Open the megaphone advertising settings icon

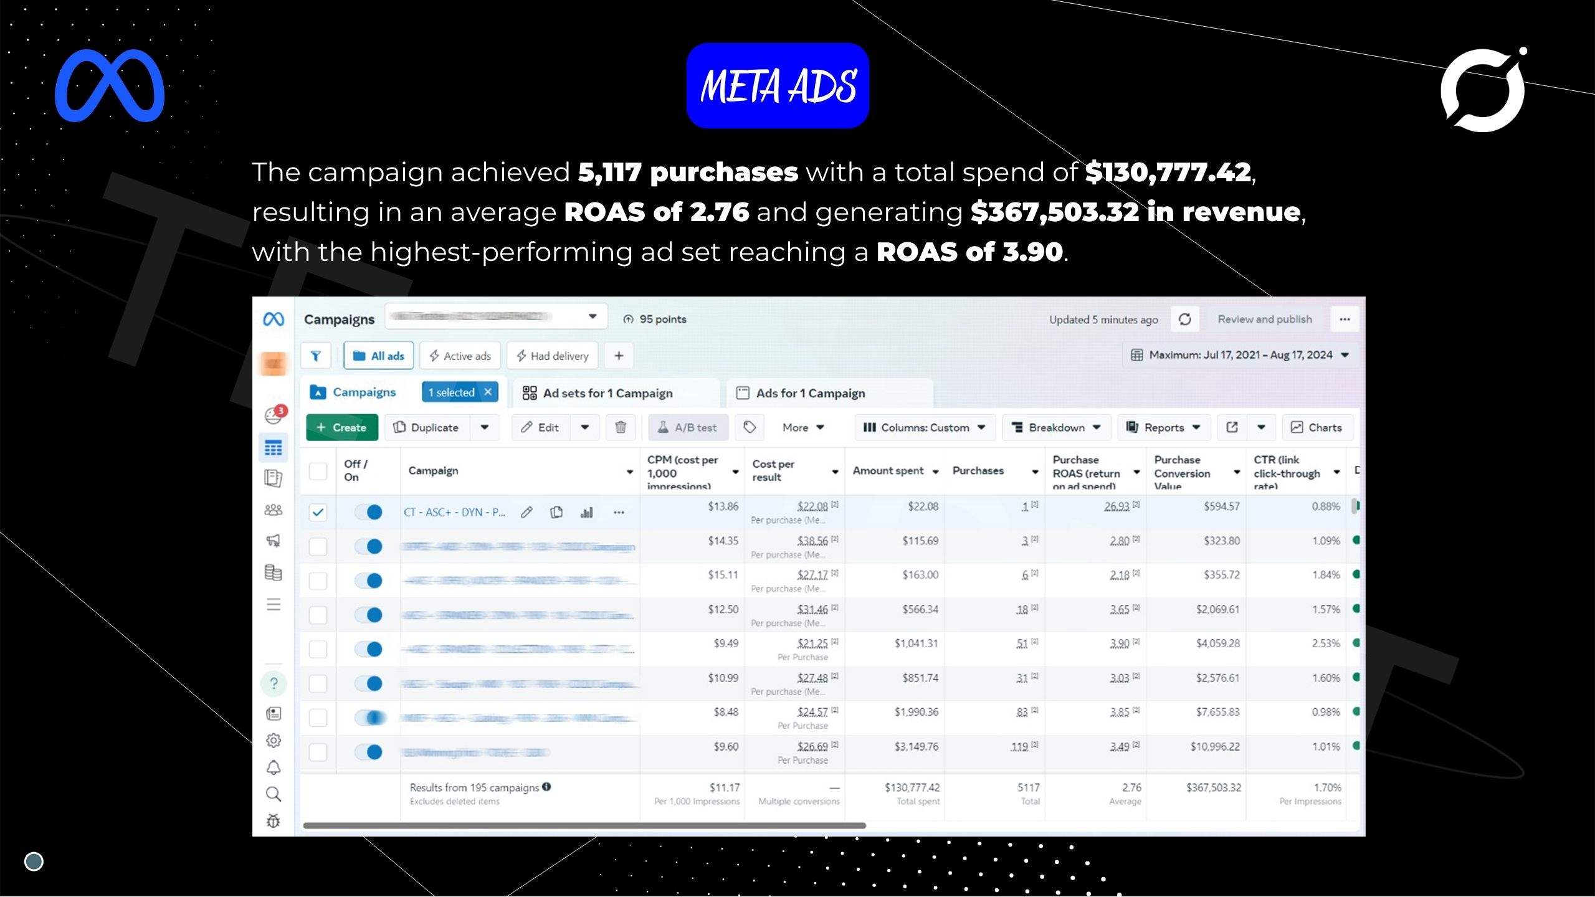click(x=274, y=541)
